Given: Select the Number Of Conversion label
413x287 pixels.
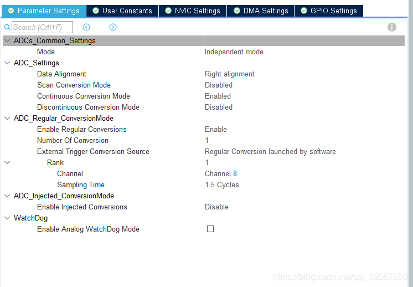Looking at the screenshot, I should (73, 141).
